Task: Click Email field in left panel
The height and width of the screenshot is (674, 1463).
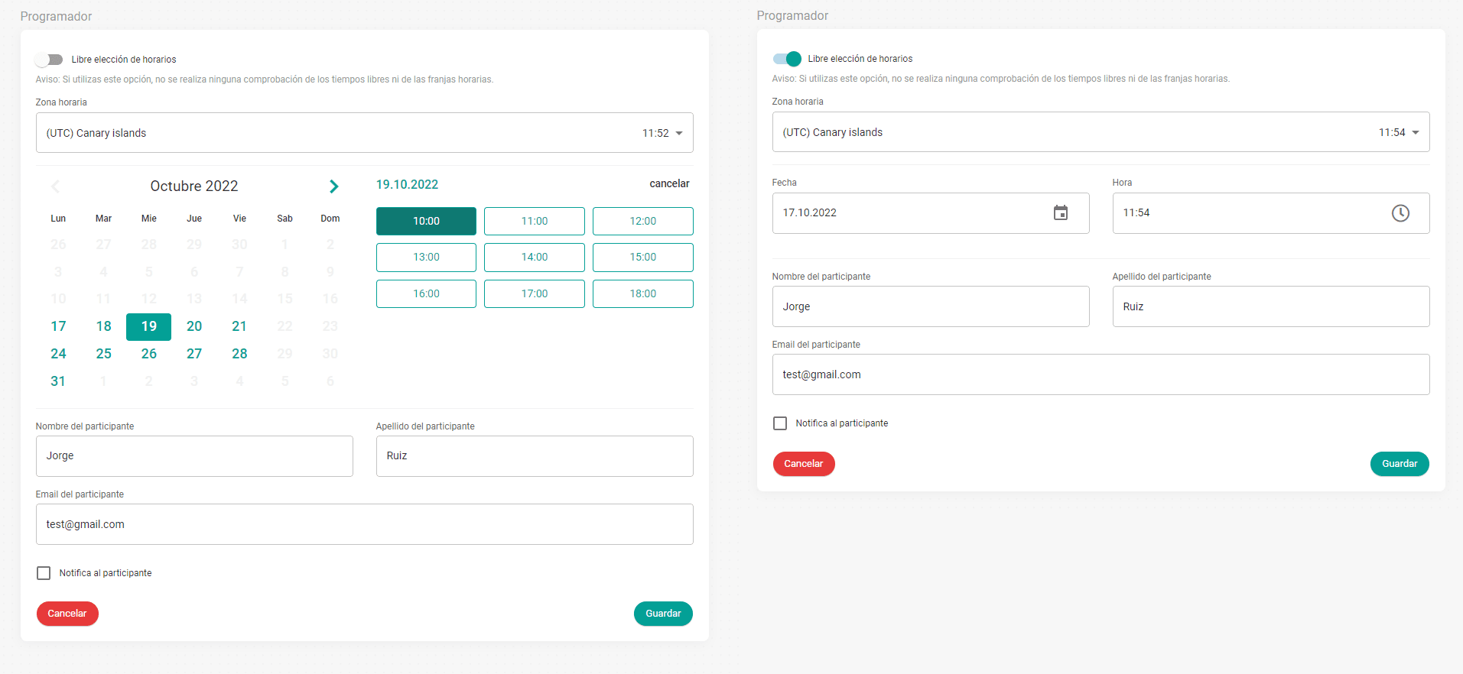Action: (364, 524)
